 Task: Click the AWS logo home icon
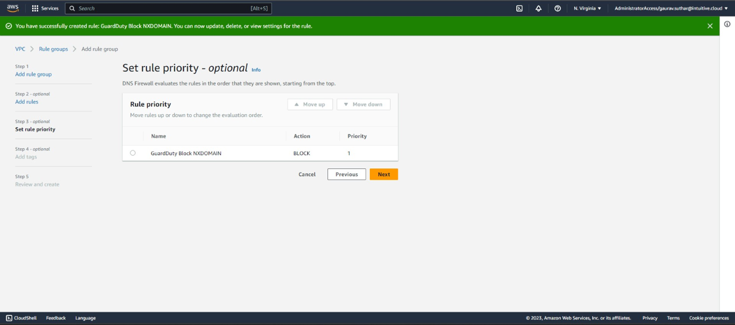click(x=13, y=8)
